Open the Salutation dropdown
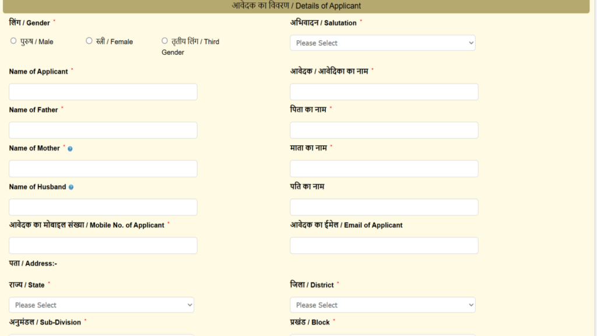Viewport: 597px width, 336px height. pyautogui.click(x=382, y=43)
